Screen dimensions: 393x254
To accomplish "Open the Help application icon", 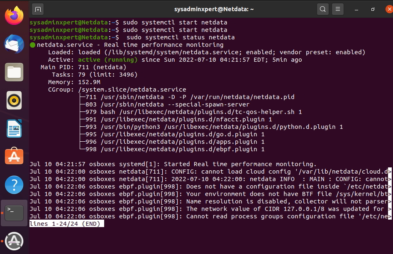I will pyautogui.click(x=14, y=185).
